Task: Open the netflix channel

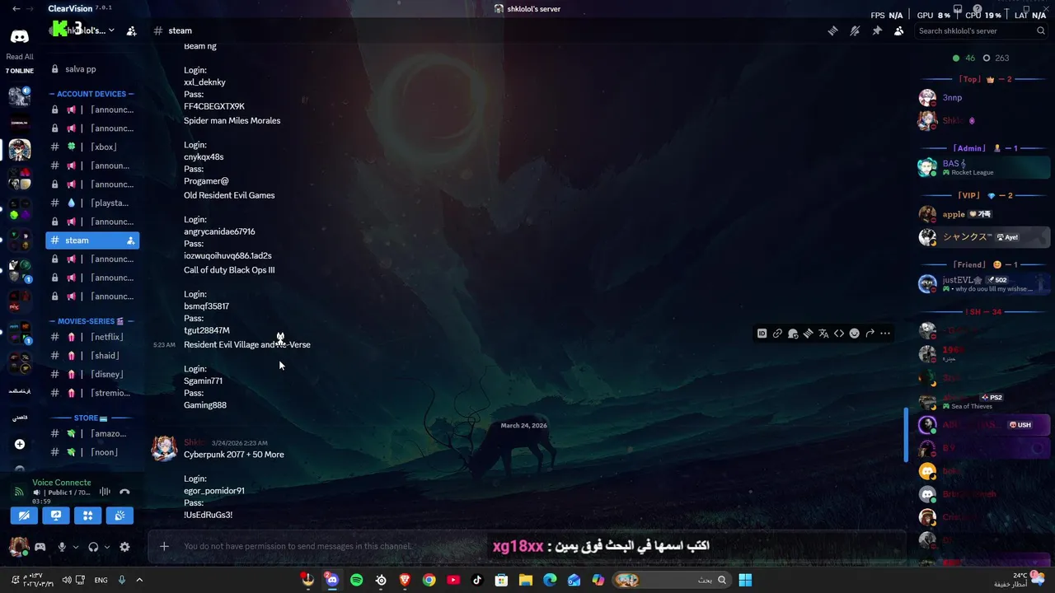Action: tap(92, 337)
